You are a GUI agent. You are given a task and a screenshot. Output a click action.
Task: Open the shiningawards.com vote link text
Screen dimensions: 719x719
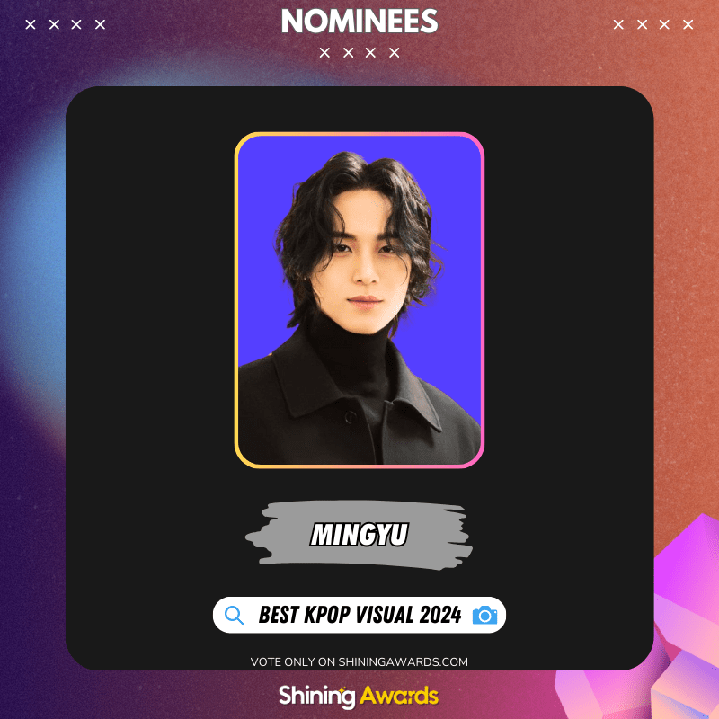coord(359,661)
